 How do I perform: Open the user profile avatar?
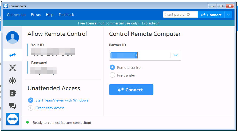pos(13,37)
